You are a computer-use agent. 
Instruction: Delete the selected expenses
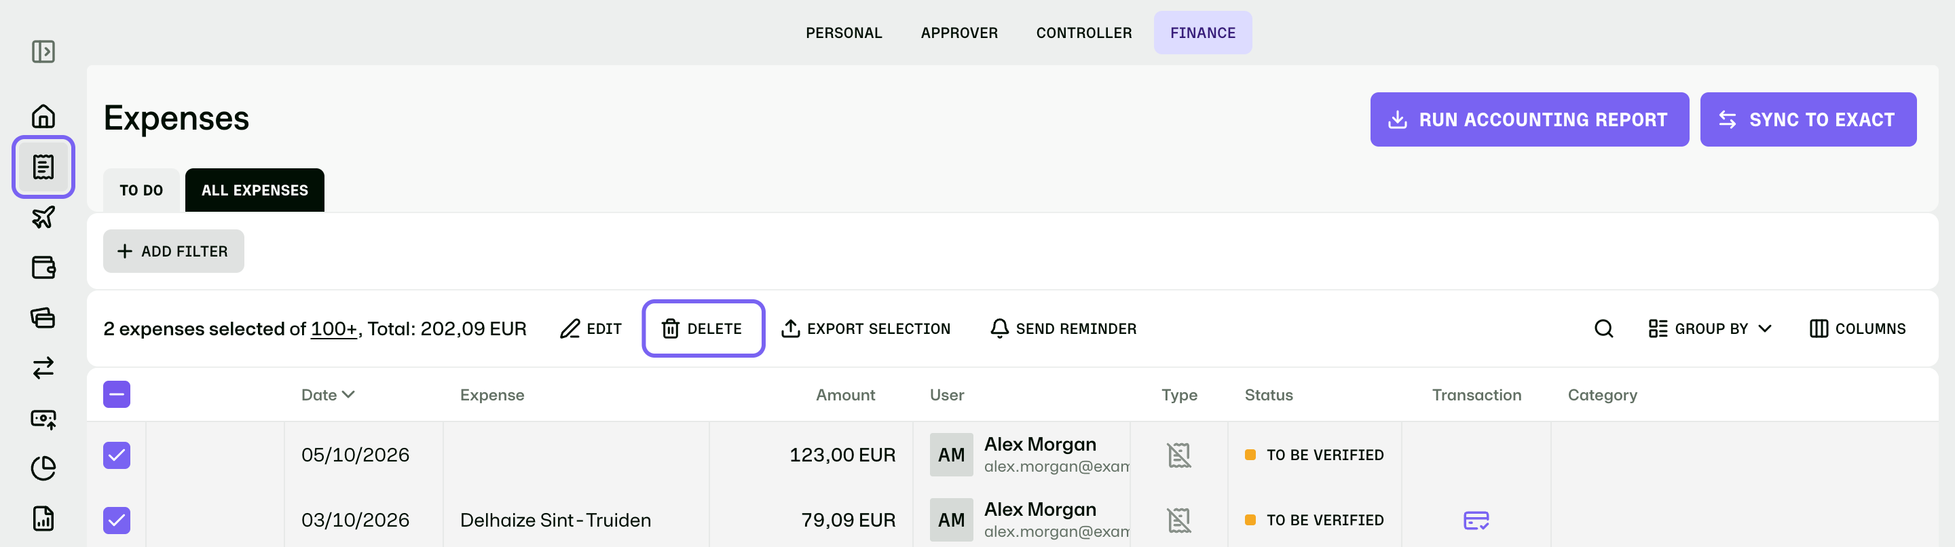point(703,328)
